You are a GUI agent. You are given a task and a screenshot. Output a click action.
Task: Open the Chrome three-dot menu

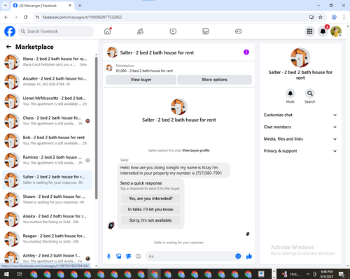[344, 17]
